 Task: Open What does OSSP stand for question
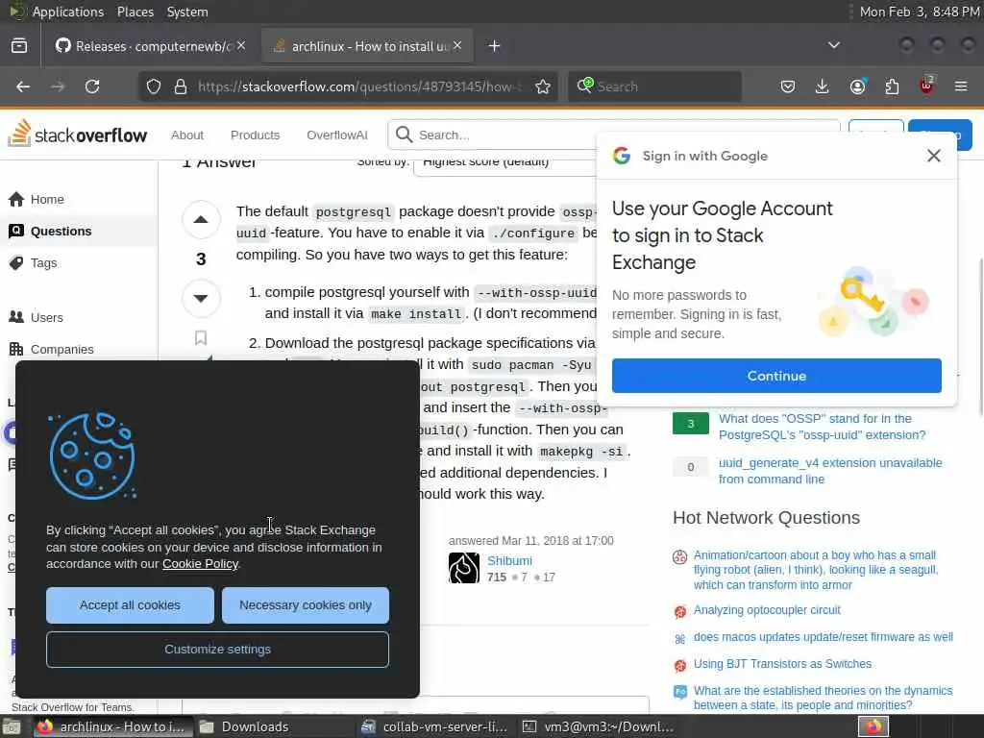(823, 427)
